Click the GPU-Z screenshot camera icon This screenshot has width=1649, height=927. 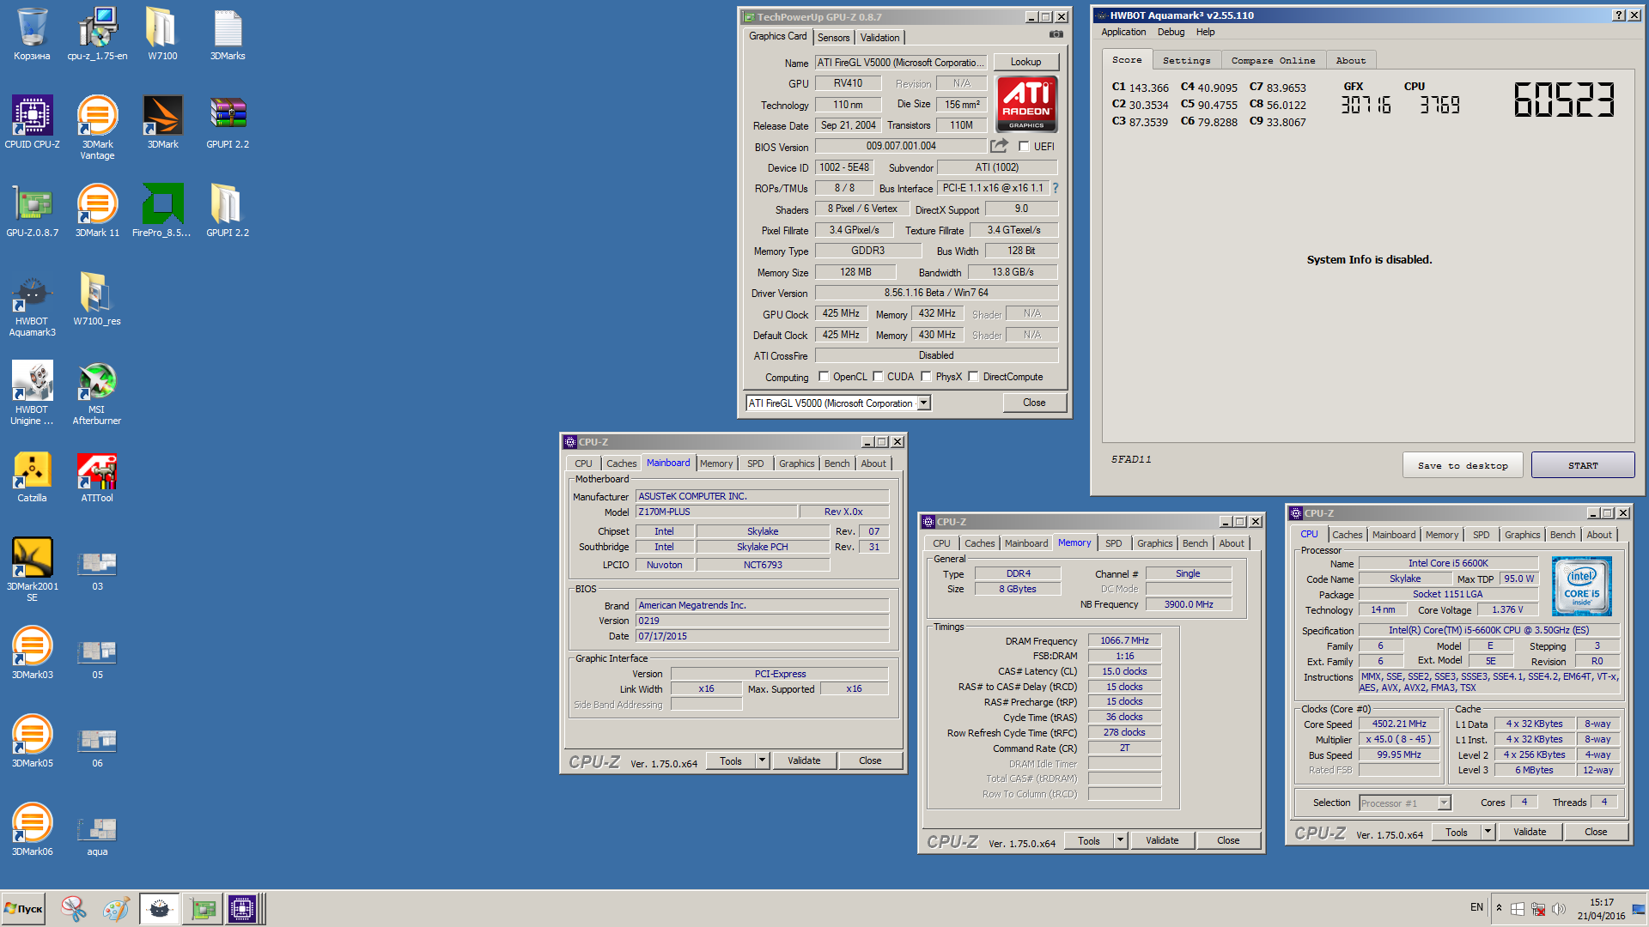point(1056,34)
